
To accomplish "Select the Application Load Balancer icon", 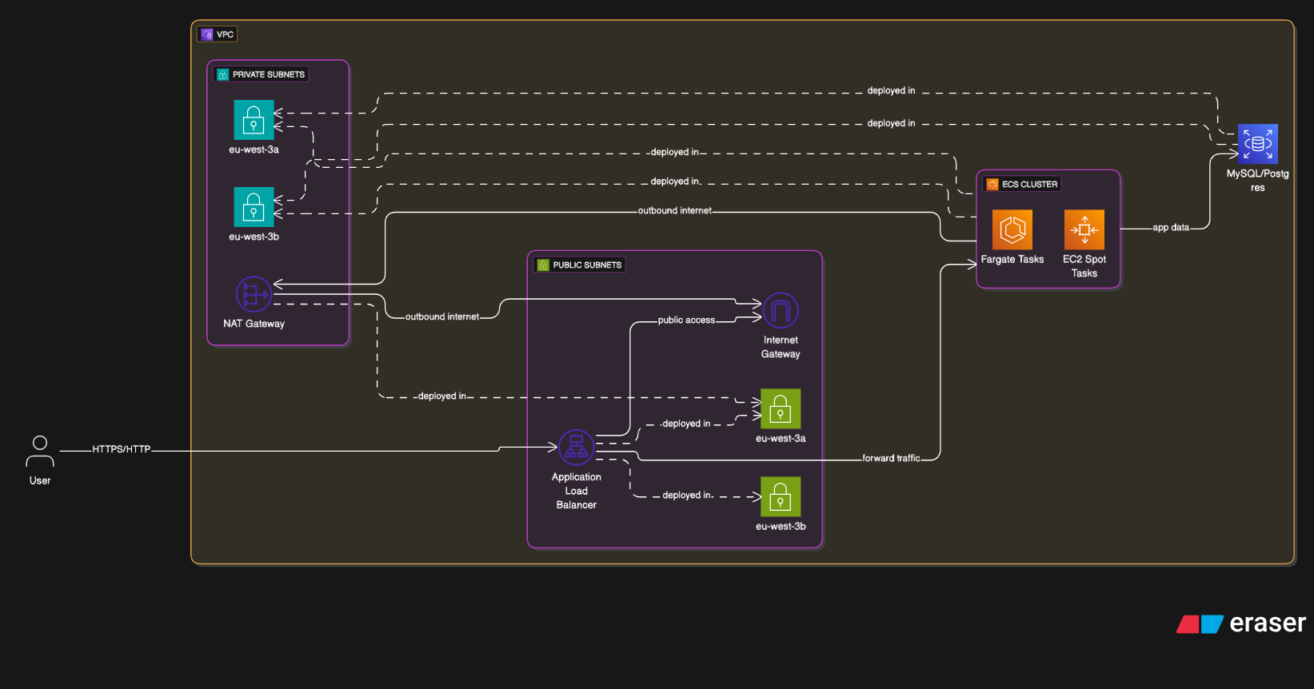I will pos(576,448).
